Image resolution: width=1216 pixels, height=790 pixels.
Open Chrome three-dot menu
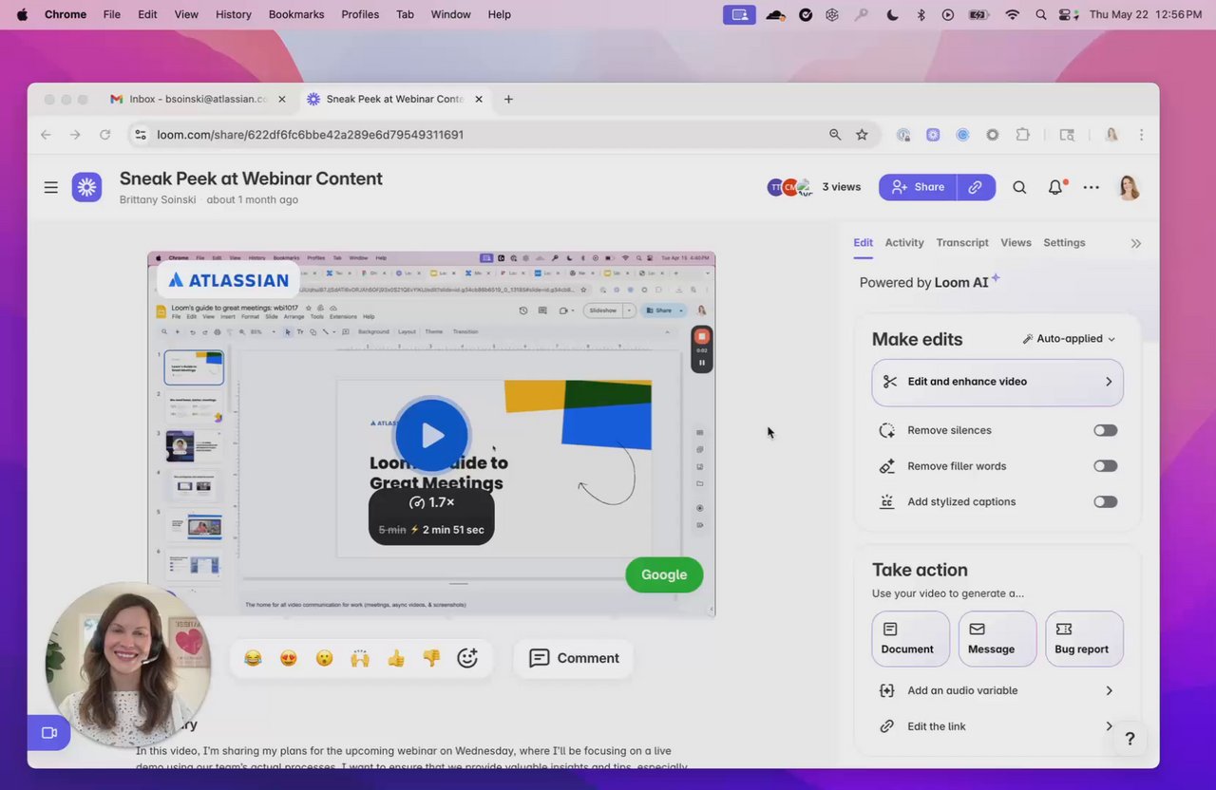pyautogui.click(x=1141, y=135)
